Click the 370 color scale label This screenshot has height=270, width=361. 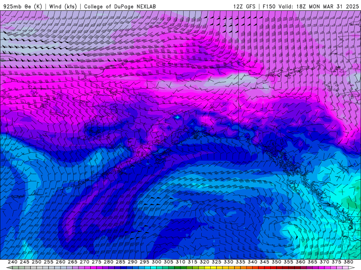pos(324,262)
